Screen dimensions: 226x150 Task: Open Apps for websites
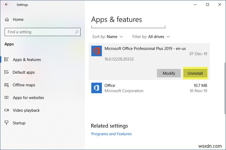[28, 98]
